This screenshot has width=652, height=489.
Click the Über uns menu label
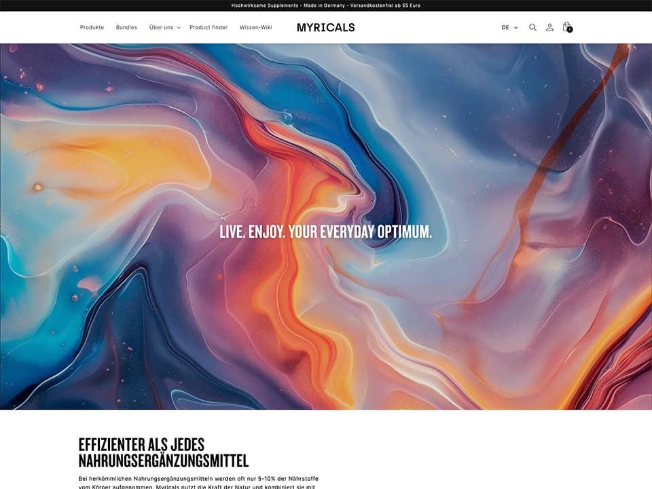(x=160, y=28)
